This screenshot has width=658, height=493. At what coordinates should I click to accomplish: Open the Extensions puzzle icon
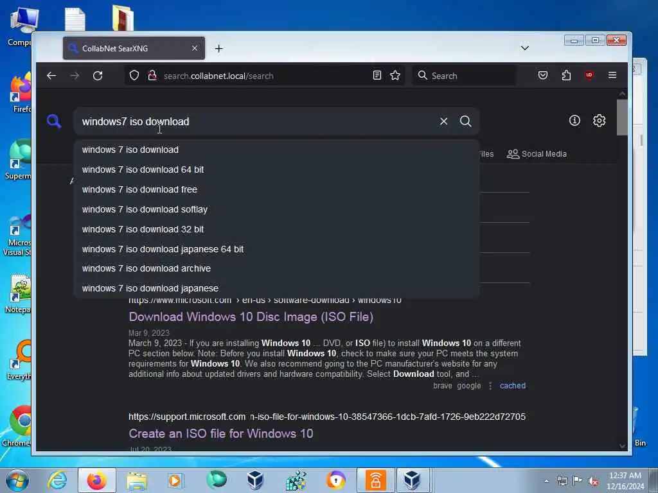[x=566, y=76]
